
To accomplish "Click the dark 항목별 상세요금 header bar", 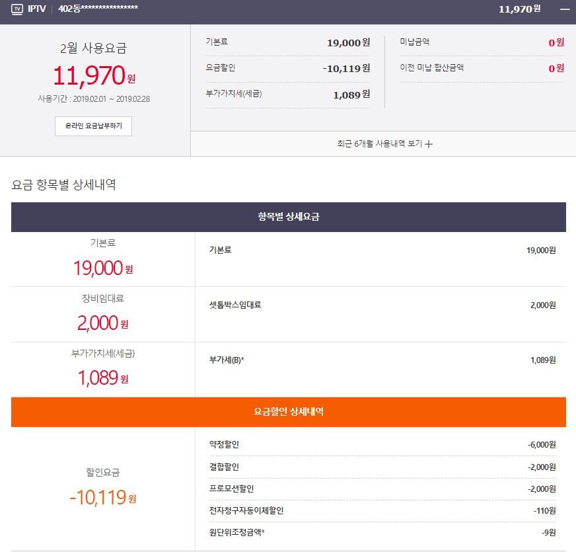I will pos(288,217).
